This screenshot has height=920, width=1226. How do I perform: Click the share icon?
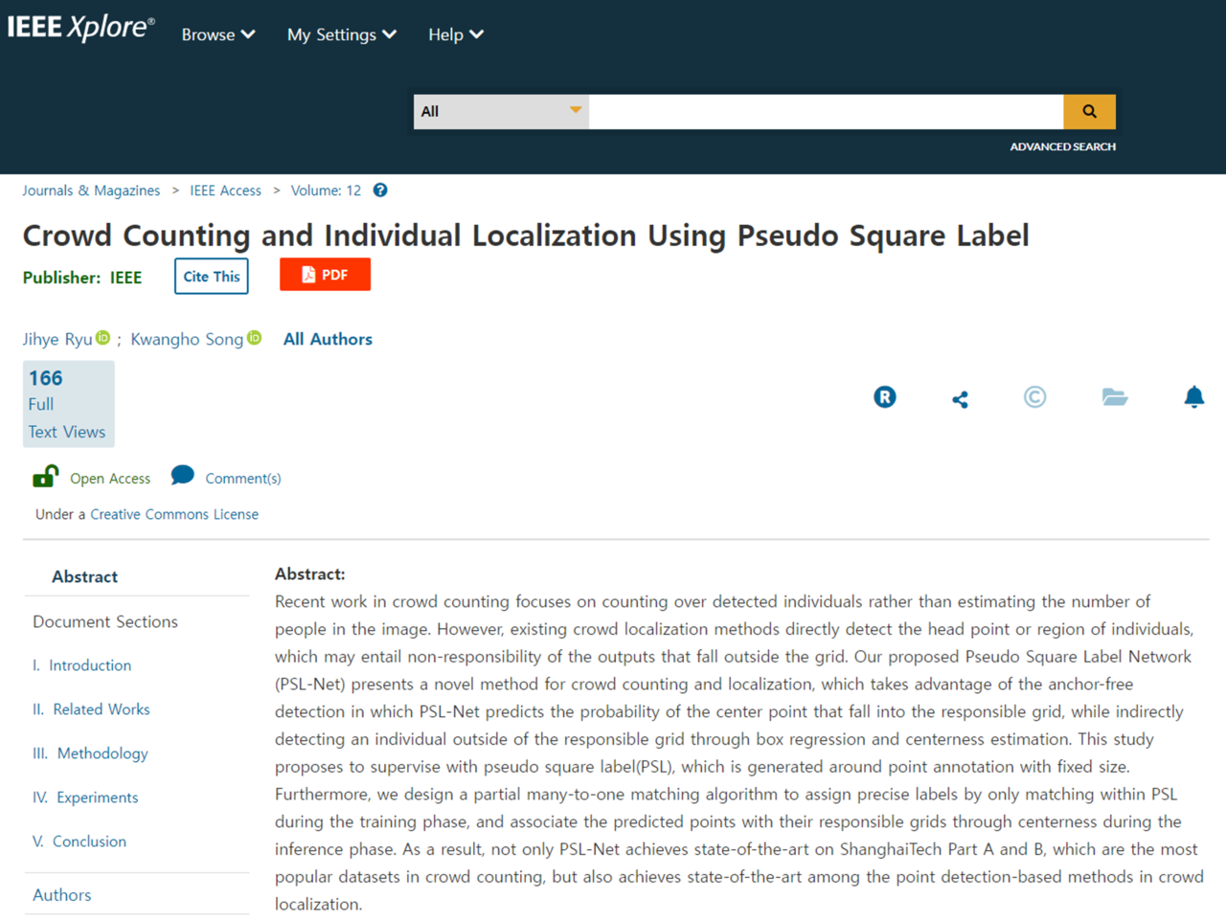coord(960,399)
